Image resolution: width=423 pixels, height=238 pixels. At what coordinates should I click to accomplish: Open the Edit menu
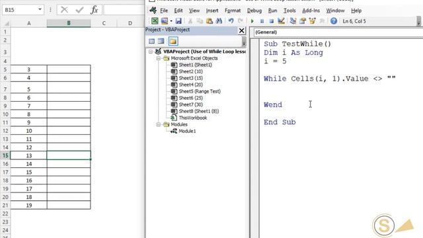(x=178, y=11)
